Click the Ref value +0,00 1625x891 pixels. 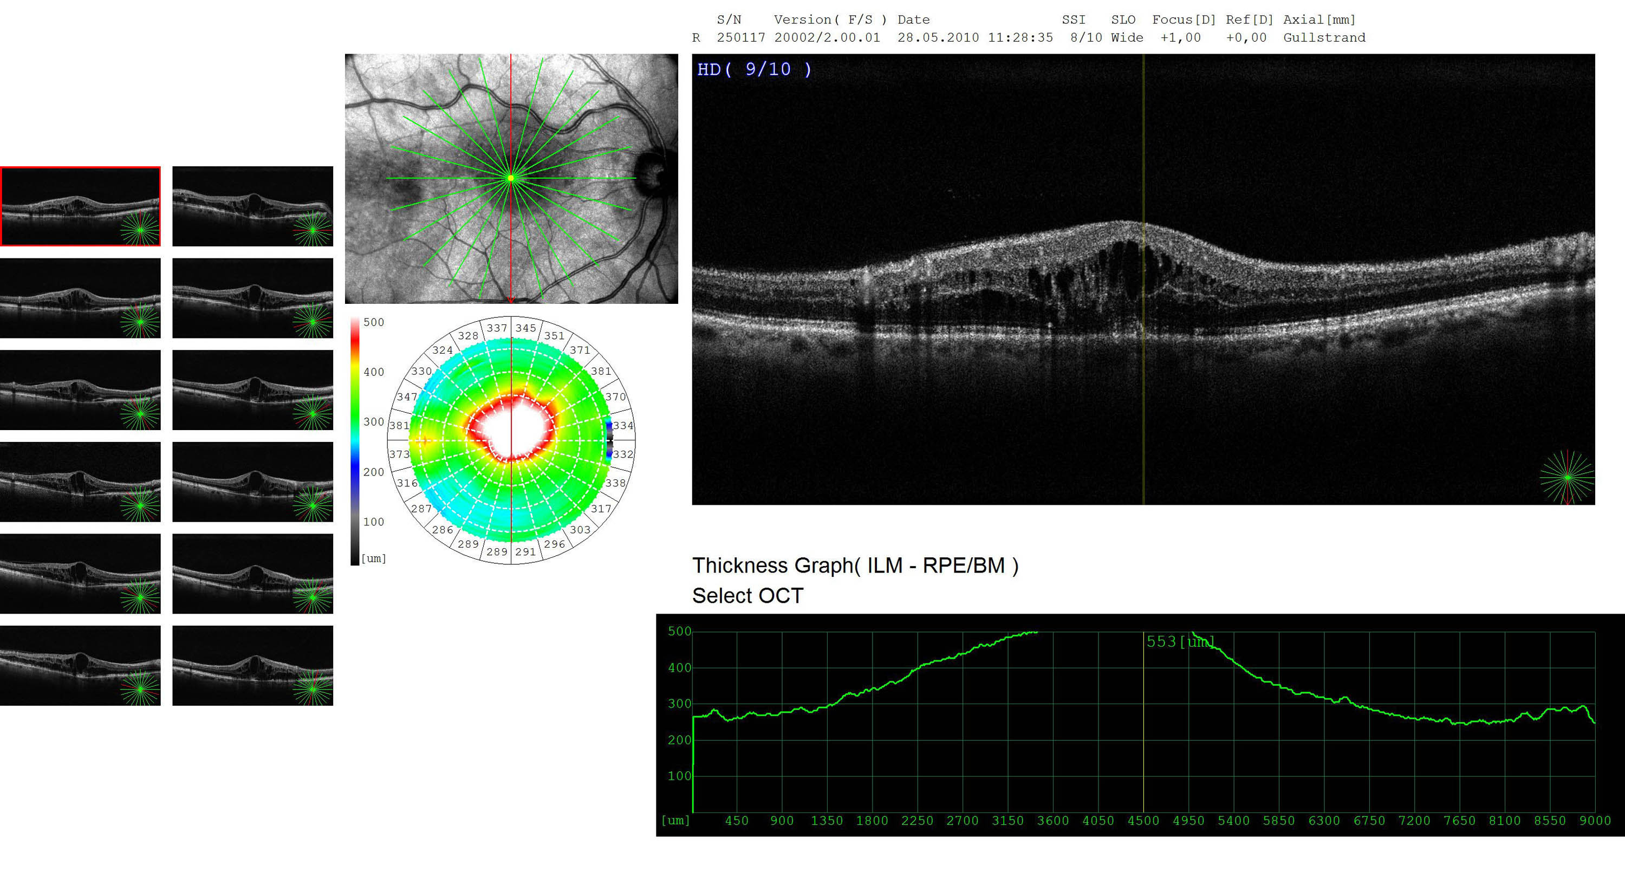point(1246,38)
